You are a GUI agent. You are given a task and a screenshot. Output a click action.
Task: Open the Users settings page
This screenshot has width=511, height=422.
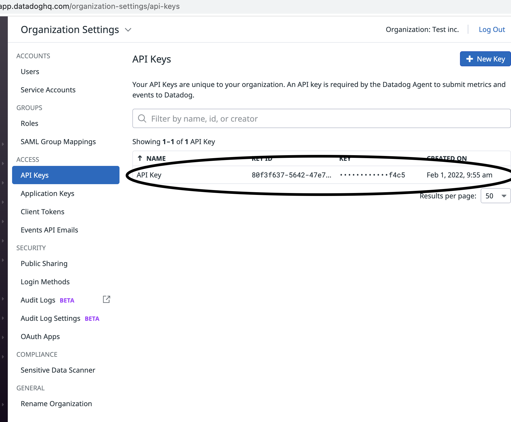pyautogui.click(x=30, y=72)
